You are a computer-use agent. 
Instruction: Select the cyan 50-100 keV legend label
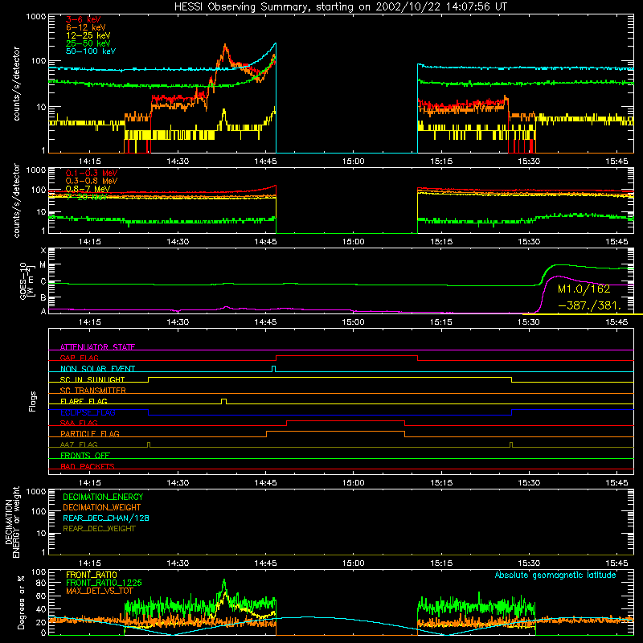(91, 51)
